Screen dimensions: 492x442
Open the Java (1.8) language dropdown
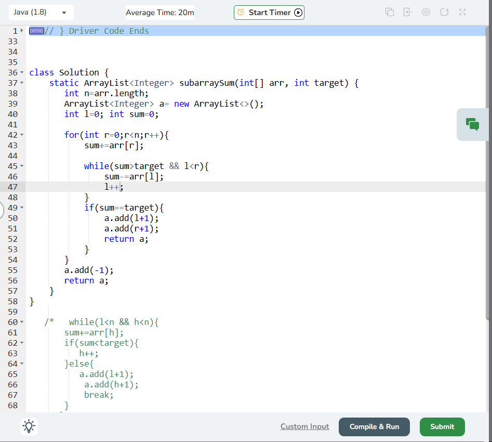coord(41,12)
